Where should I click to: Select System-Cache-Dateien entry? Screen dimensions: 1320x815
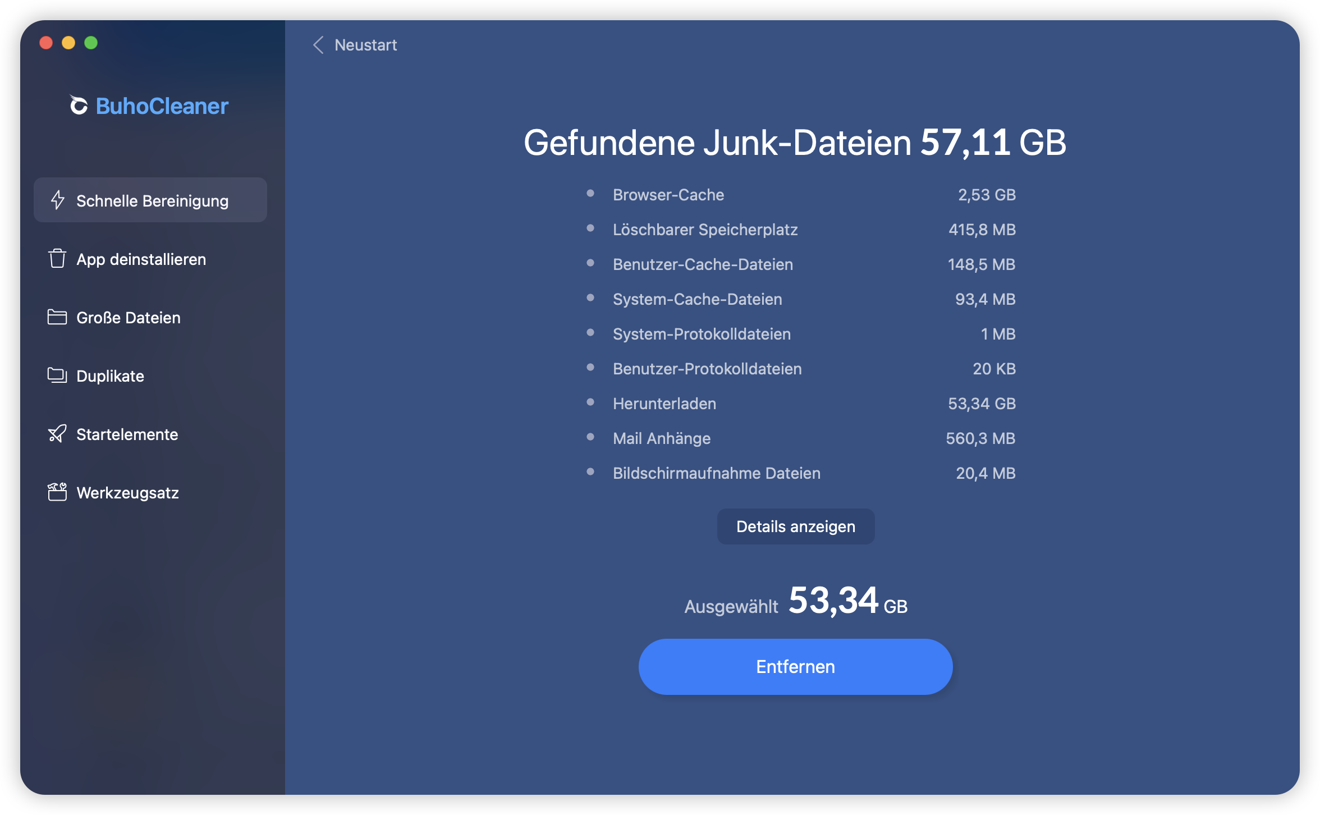point(800,299)
